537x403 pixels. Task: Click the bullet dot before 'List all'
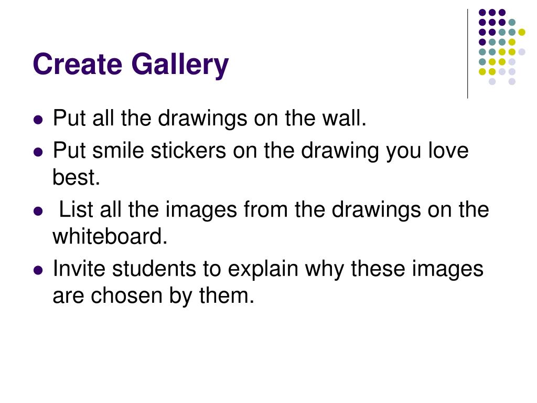[38, 211]
